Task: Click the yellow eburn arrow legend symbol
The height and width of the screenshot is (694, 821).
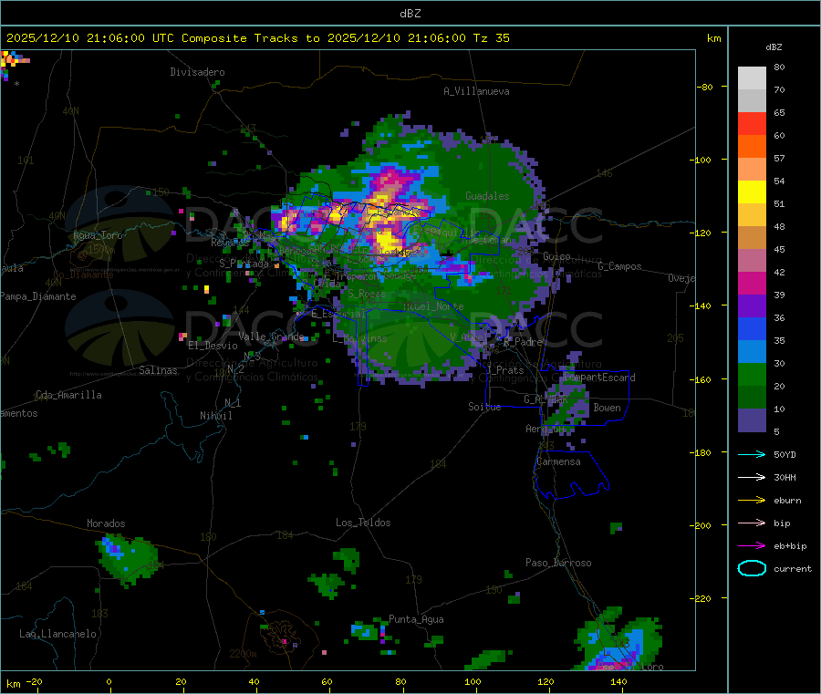Action: 752,501
